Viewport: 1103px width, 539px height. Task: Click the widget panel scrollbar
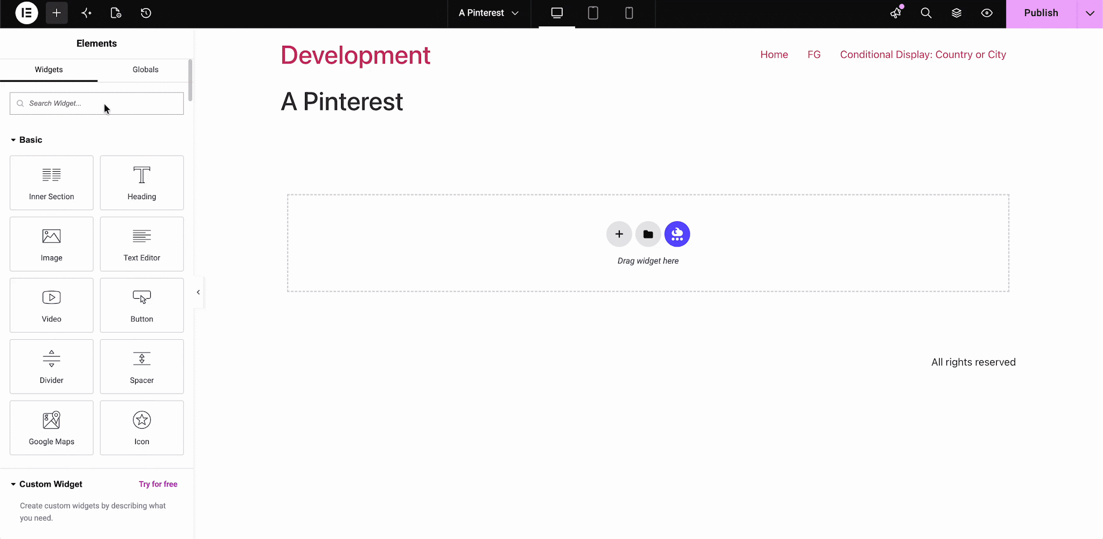[190, 81]
